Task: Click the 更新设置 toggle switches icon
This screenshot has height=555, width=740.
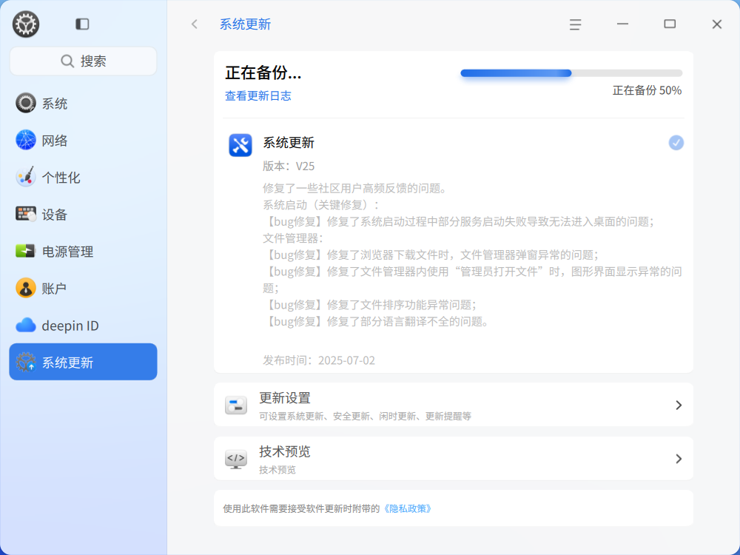Action: tap(236, 405)
